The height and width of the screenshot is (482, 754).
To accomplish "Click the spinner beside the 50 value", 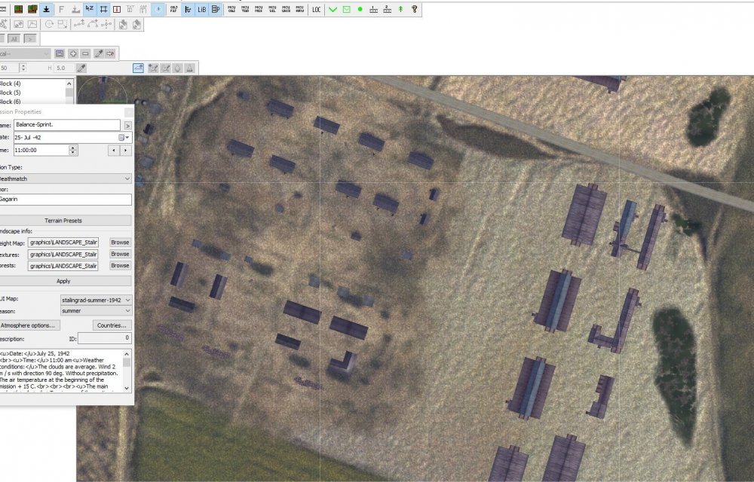I will (23, 69).
